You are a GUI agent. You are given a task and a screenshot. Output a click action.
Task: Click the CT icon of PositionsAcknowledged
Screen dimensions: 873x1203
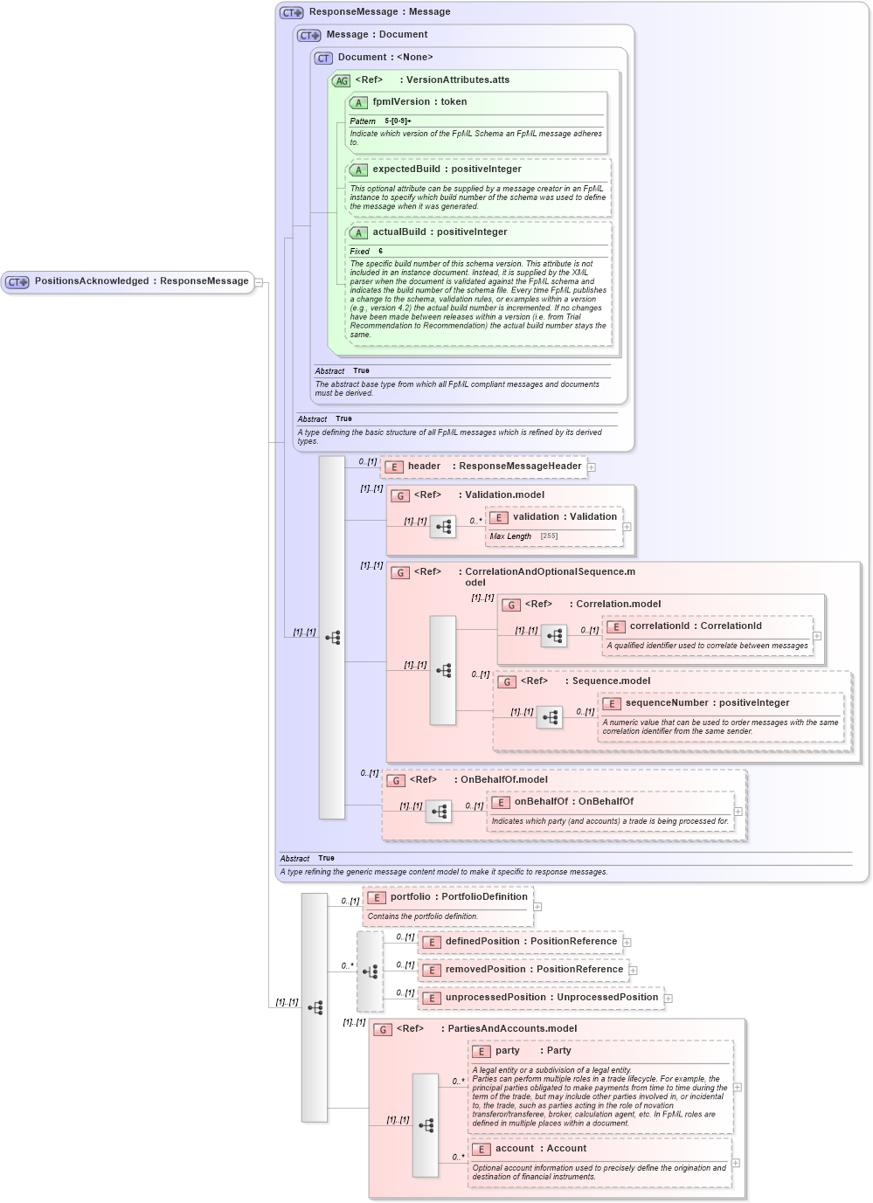[x=17, y=282]
